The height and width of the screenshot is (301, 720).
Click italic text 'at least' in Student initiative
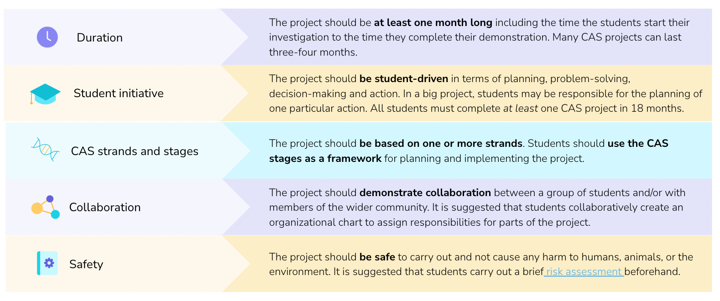(x=521, y=109)
